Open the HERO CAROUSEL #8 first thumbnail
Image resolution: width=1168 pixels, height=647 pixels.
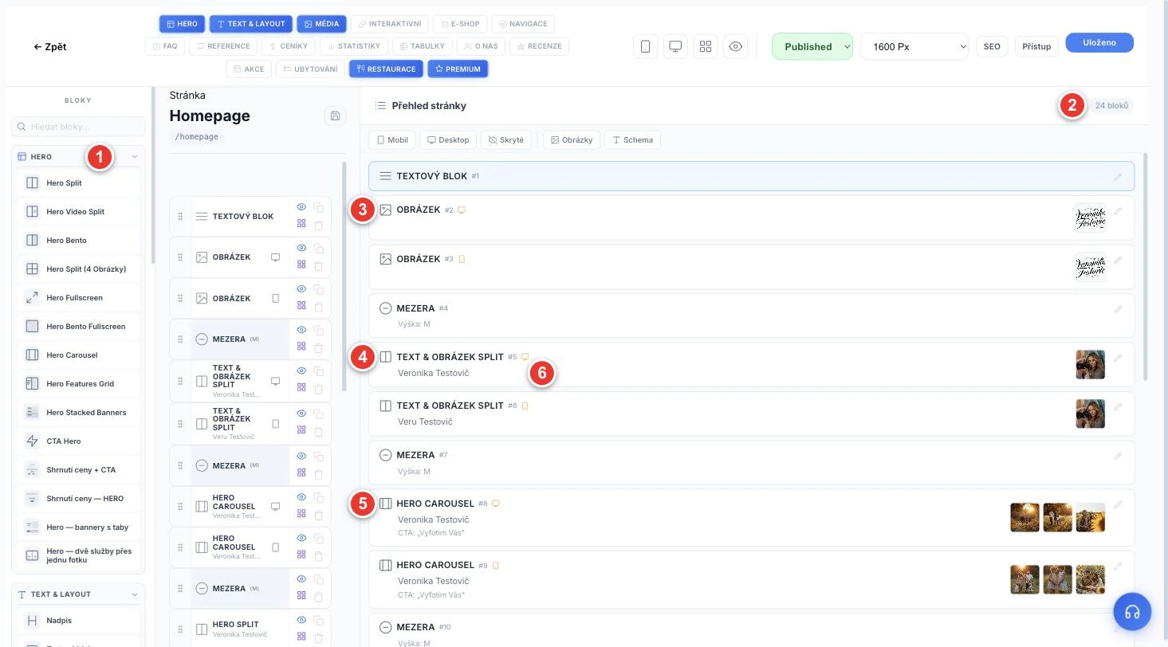click(x=1024, y=517)
